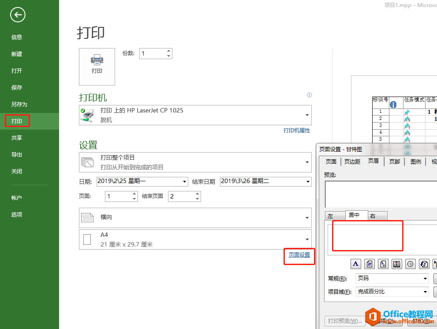Screen dimensions: 437x329
Task: Open the 页面设置 link
Action: pyautogui.click(x=299, y=255)
